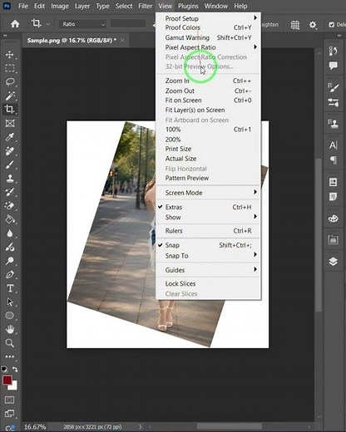Screen dimensions: 346x432
Task: Go to the Home screen icon
Action: (15, 24)
